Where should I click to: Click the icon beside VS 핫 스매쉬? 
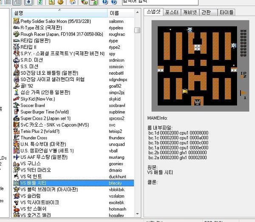click(x=16, y=209)
